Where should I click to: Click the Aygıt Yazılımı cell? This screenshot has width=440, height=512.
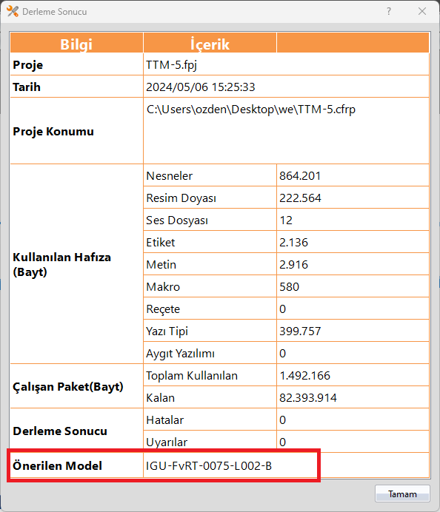click(210, 354)
